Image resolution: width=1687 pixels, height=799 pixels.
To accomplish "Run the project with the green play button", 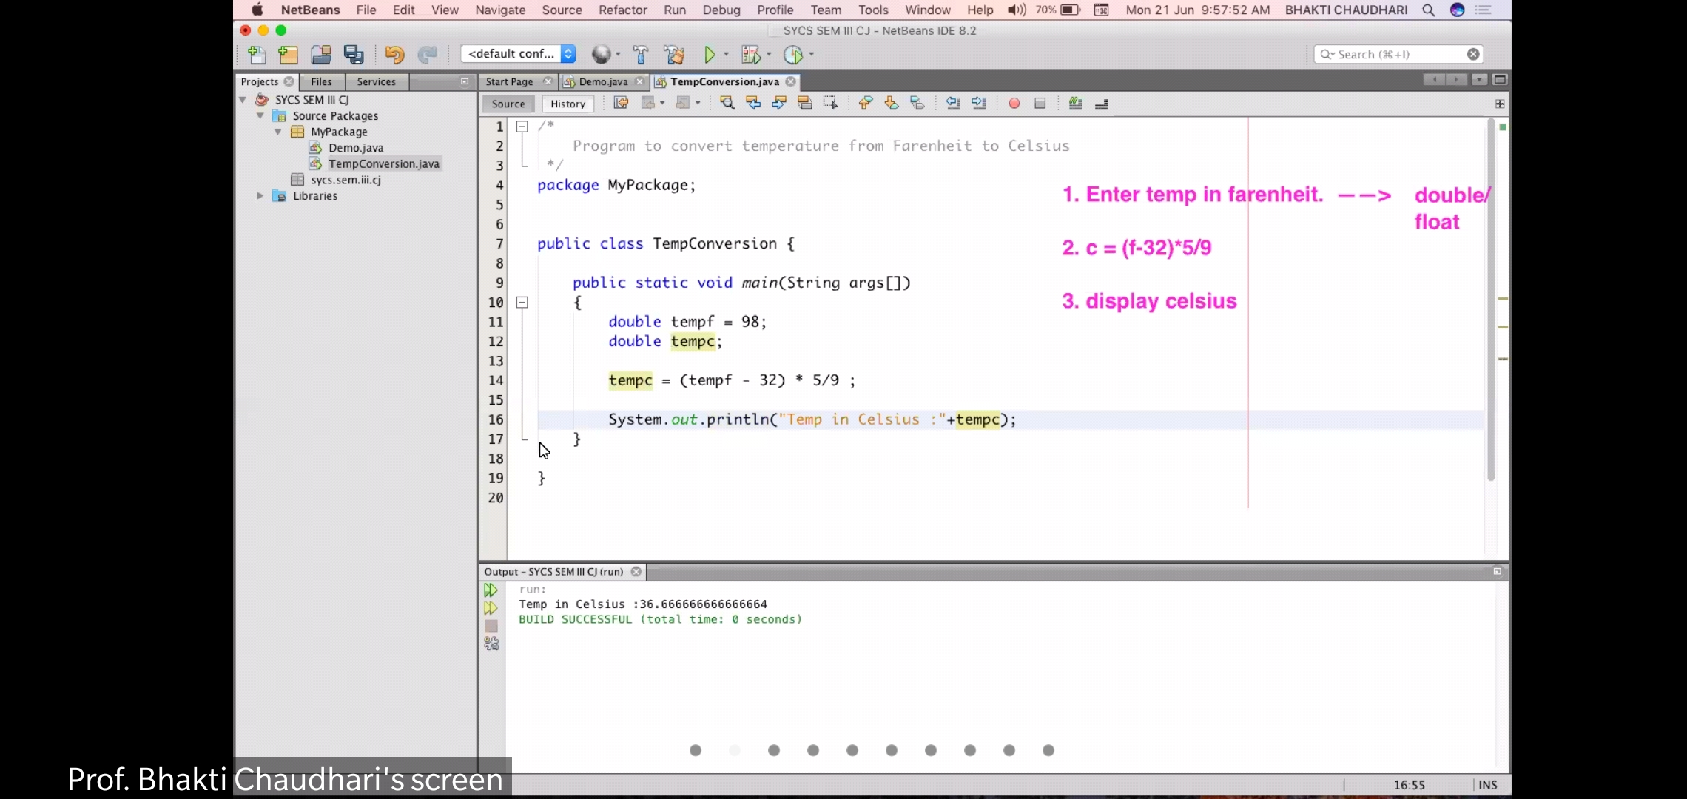I will click(x=710, y=55).
